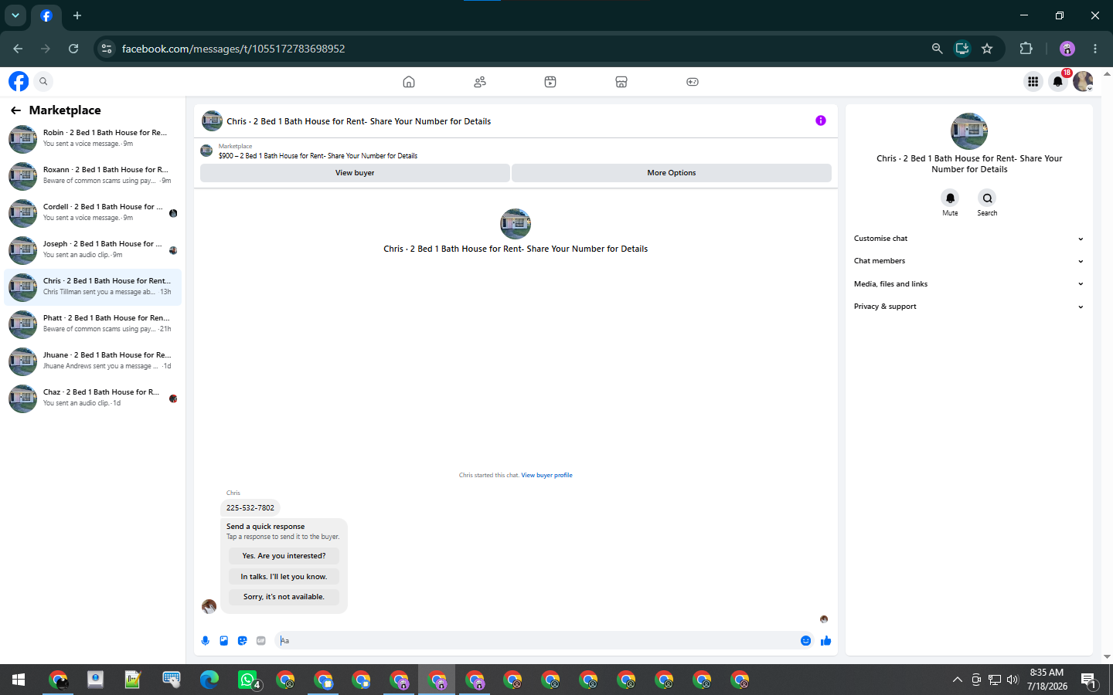The width and height of the screenshot is (1113, 695).
Task: Show hidden system tray icons chevron
Action: [957, 680]
